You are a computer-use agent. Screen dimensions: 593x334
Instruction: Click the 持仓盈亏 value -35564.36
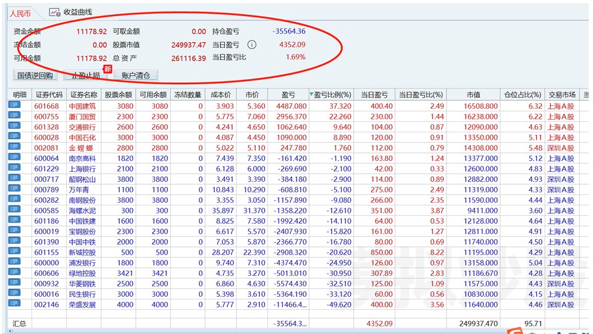[289, 31]
